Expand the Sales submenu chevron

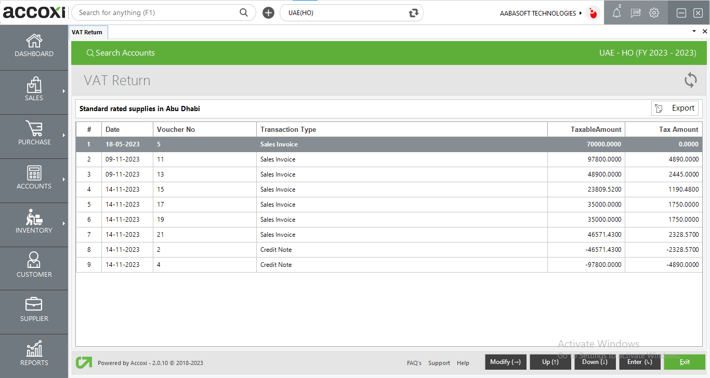coord(64,92)
